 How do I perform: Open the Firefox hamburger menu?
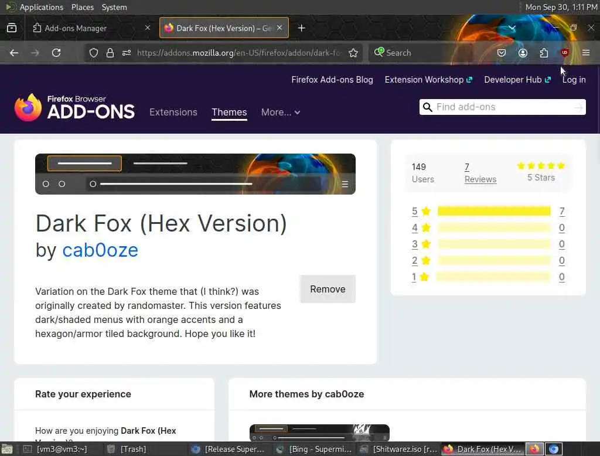pos(586,53)
